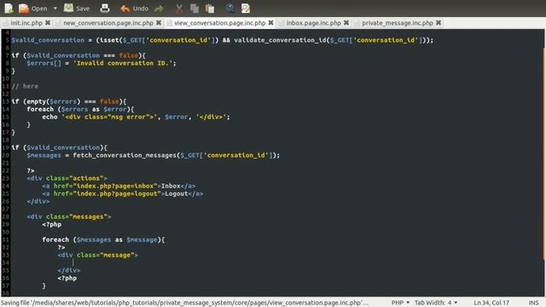Close the inbox.page.inc.php tab
546x307 pixels.
click(346, 23)
